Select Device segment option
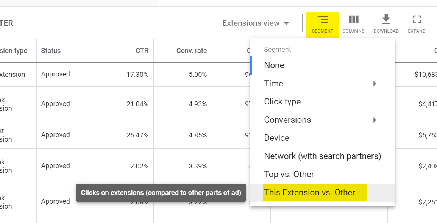This screenshot has width=437, height=223. click(276, 138)
